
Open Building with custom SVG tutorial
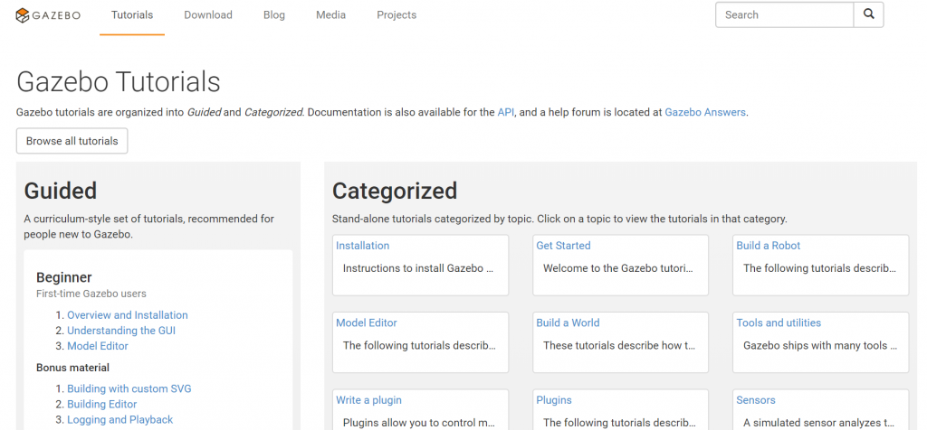pos(129,388)
